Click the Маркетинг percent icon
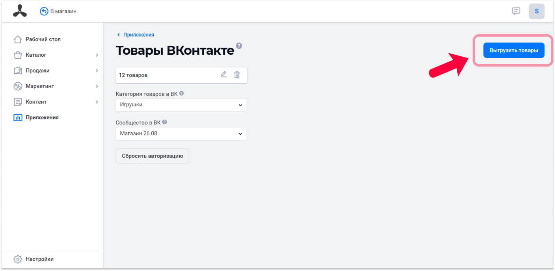Viewport: 555px width, 271px height. (x=18, y=86)
